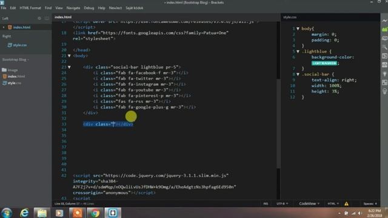
Task: Open the Saját kódok menu
Action: point(135,8)
